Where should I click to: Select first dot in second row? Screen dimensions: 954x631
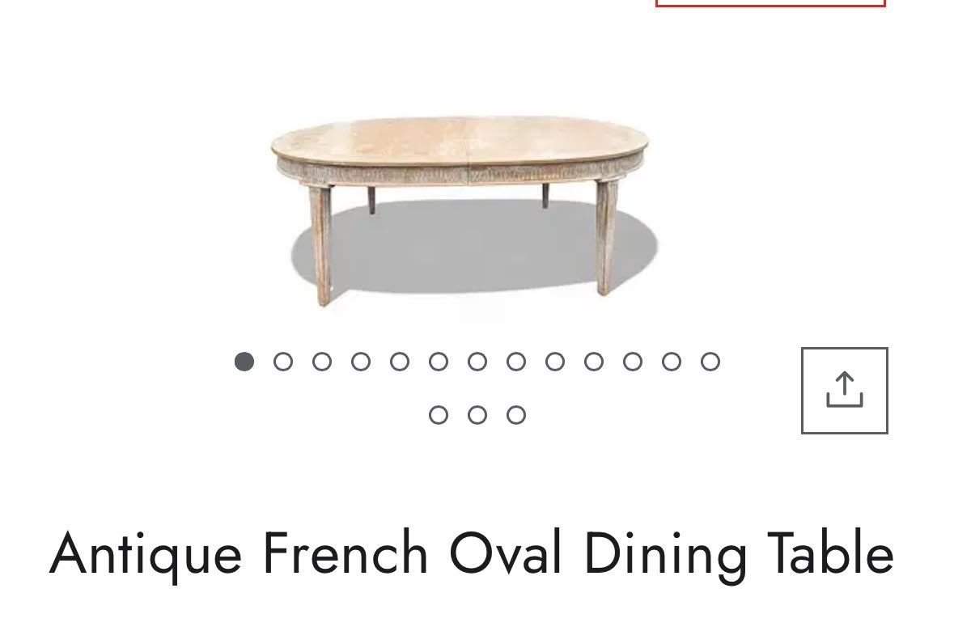pyautogui.click(x=439, y=415)
